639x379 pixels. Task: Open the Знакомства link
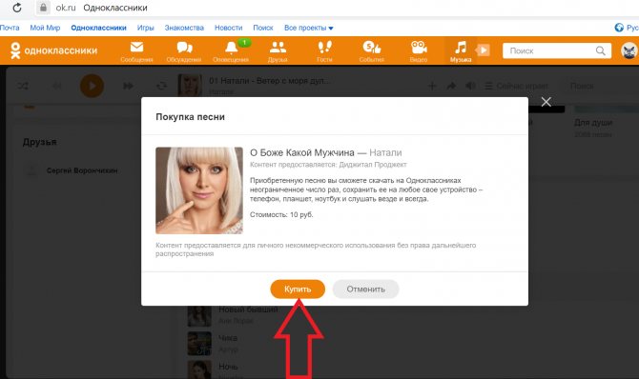(x=184, y=28)
